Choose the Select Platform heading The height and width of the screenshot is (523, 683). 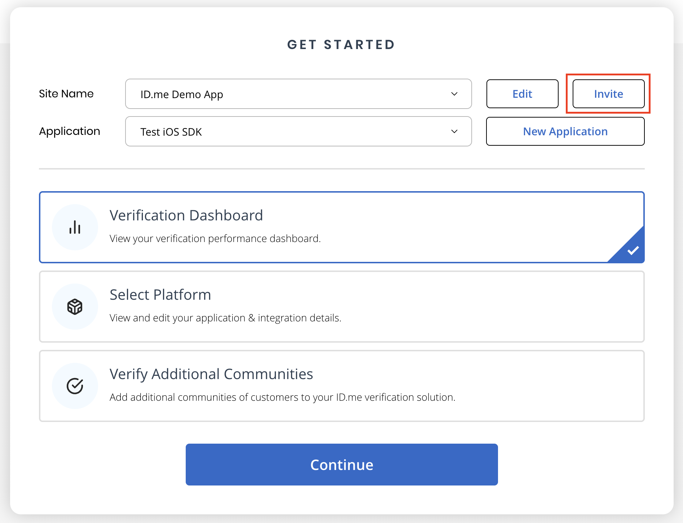coord(160,295)
